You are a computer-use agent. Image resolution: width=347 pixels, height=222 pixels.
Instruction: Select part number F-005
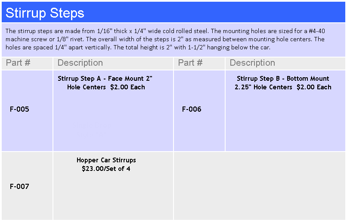point(19,109)
